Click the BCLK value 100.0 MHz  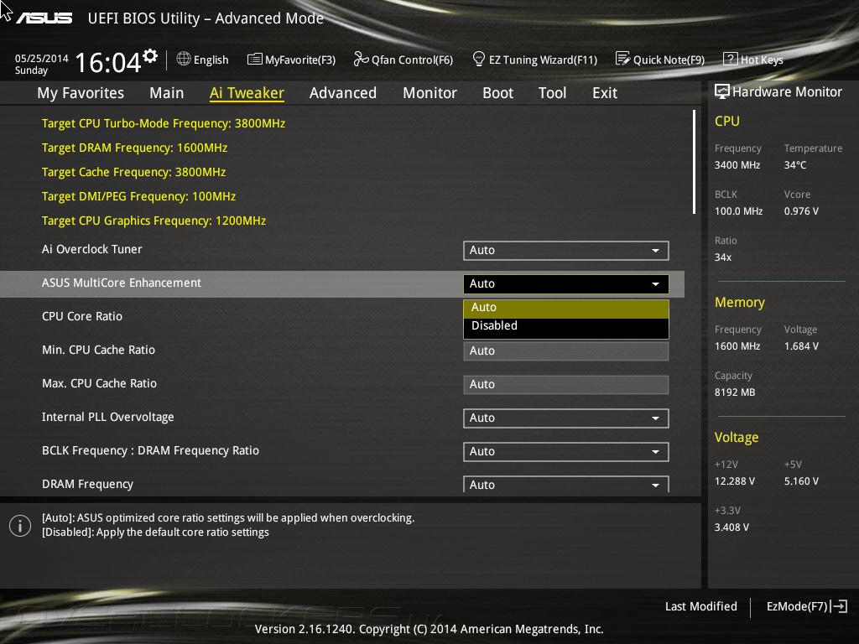point(738,211)
